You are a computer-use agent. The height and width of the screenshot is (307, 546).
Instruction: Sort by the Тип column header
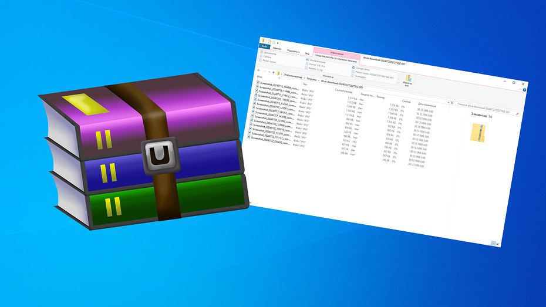pyautogui.click(x=305, y=84)
